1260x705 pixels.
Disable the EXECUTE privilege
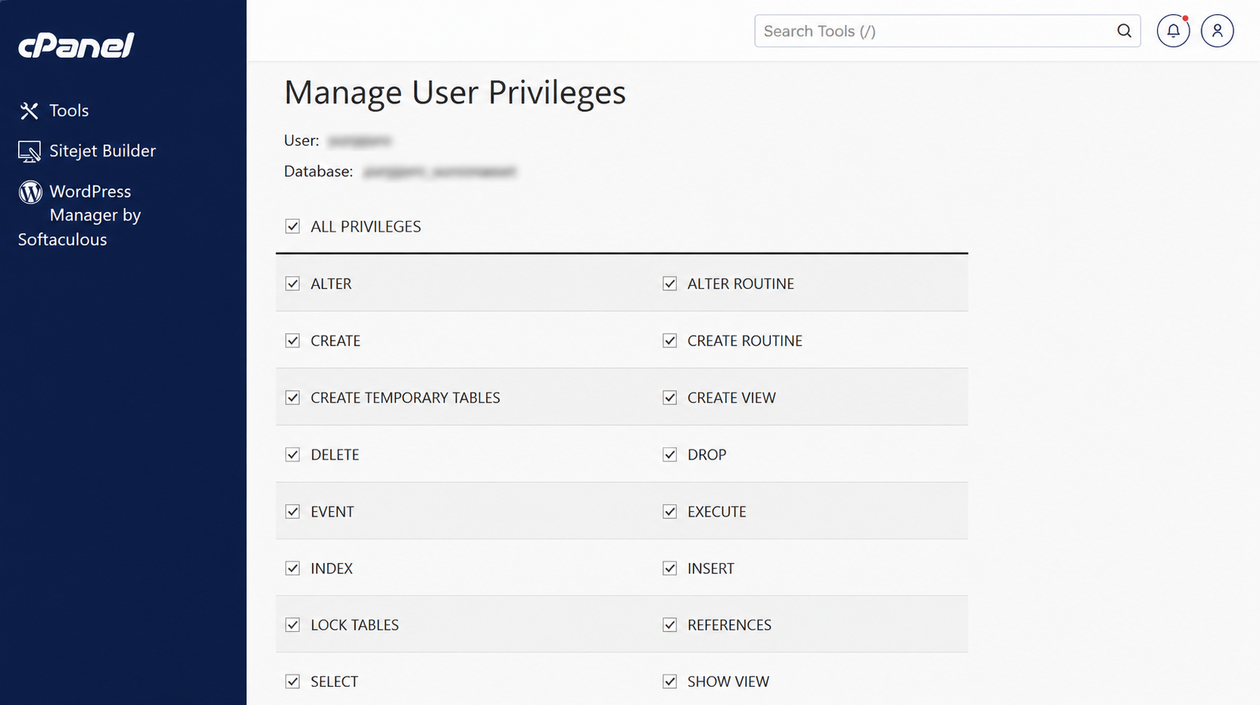[x=669, y=512]
